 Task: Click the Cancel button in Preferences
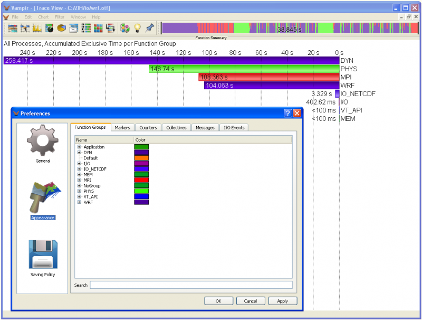click(251, 301)
